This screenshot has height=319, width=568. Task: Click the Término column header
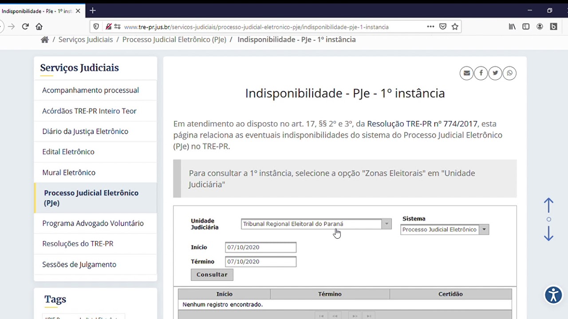[x=330, y=294]
